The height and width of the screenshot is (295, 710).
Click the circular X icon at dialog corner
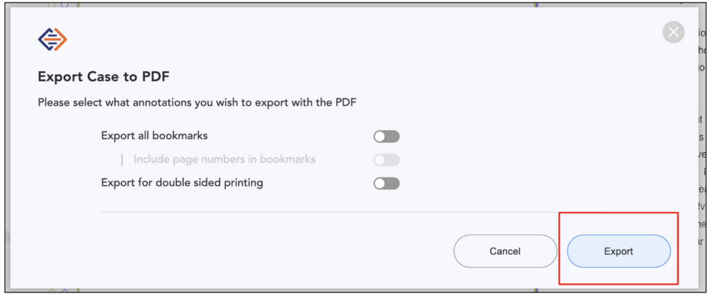[673, 33]
